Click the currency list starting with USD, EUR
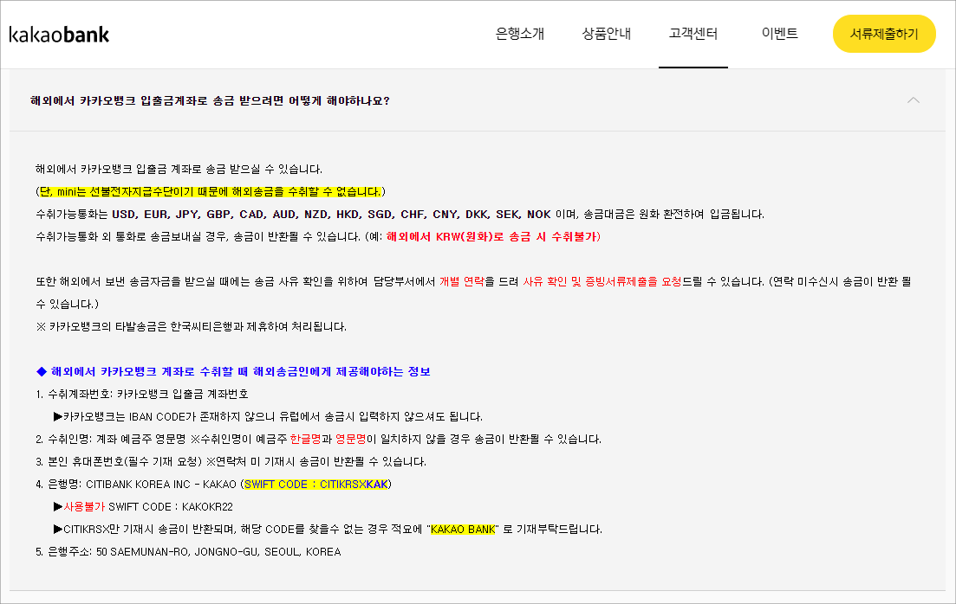 coord(332,215)
